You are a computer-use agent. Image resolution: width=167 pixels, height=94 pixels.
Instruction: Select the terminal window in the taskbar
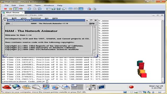[x=101, y=87]
